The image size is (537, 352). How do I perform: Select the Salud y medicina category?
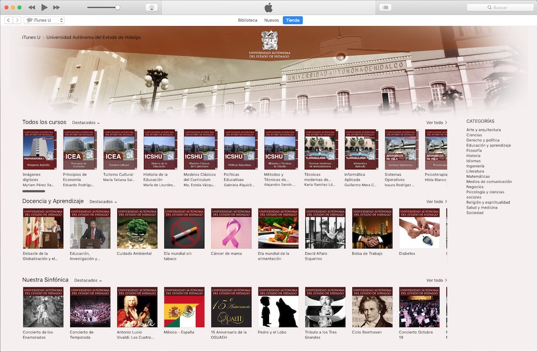tap(482, 207)
